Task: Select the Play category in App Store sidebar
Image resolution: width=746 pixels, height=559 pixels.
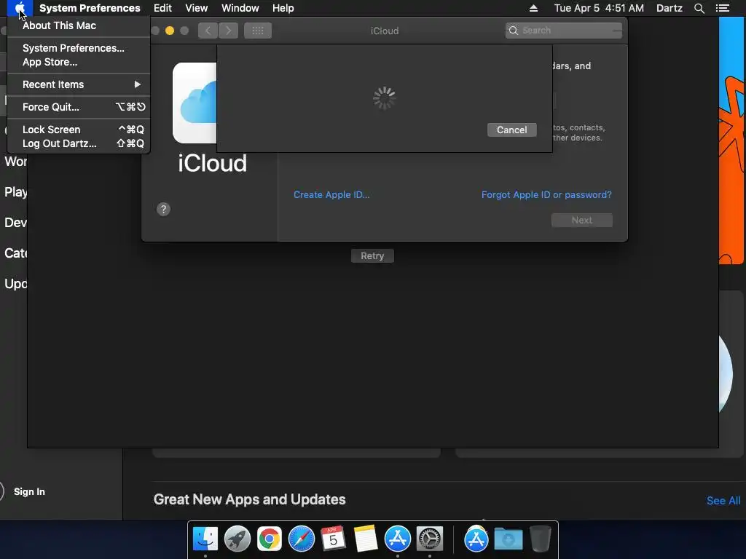Action: (16, 192)
